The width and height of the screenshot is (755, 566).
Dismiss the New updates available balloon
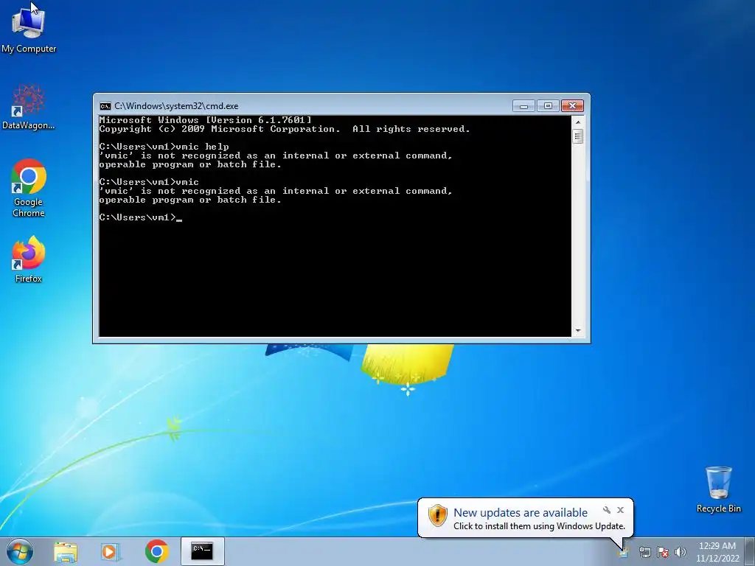click(x=620, y=510)
